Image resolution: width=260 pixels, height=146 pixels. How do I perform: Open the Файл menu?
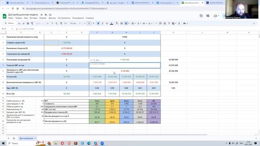click(11, 18)
